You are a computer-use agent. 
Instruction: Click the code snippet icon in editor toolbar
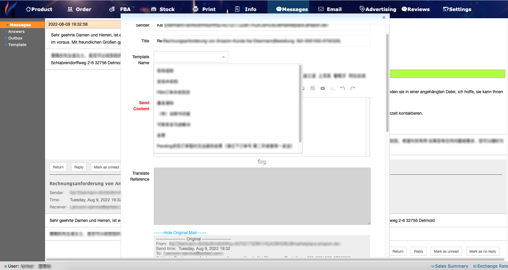coord(332,88)
